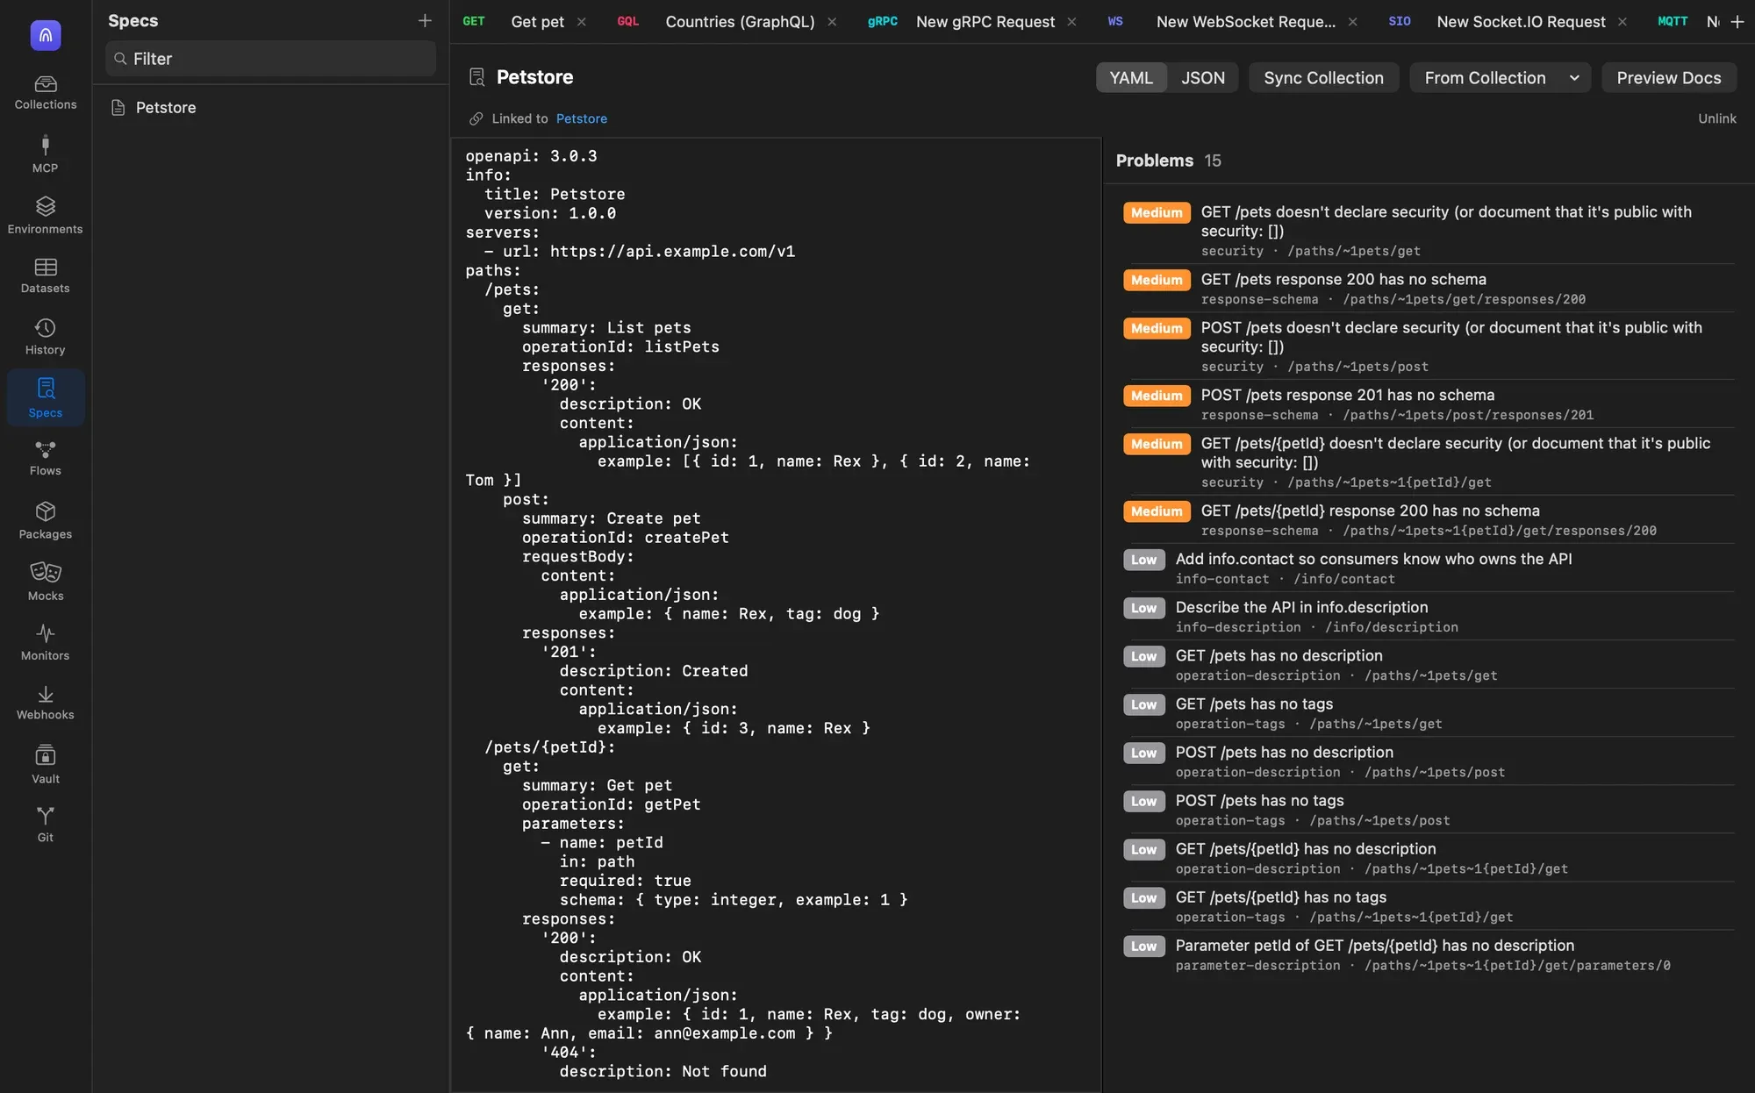Open the MCP sidebar section
Screen dimensions: 1755x1093
pyautogui.click(x=46, y=154)
